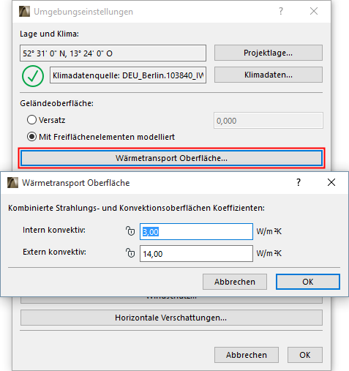
Task: Click the Extern konvektiv value field
Action: 196,254
